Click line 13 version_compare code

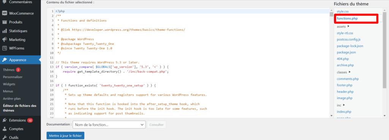pos(112,67)
